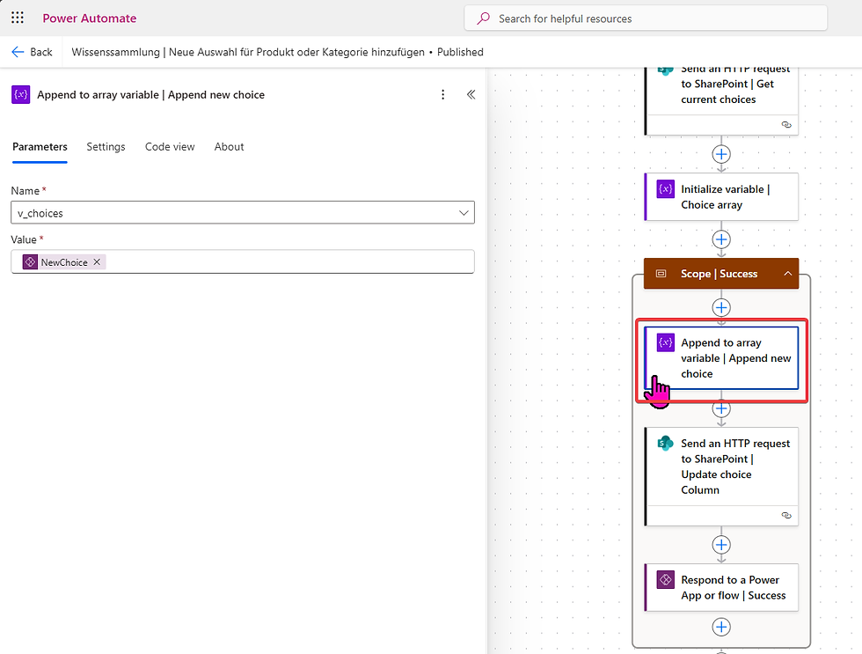Viewport: 862px width, 654px height.
Task: Collapse the Scope Success chevron
Action: click(x=788, y=274)
